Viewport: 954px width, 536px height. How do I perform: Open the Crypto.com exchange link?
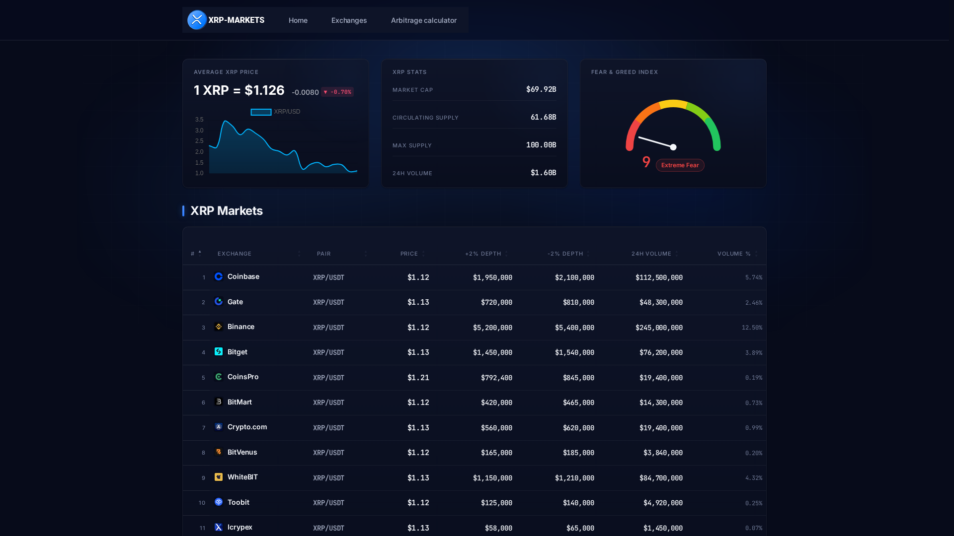247,427
